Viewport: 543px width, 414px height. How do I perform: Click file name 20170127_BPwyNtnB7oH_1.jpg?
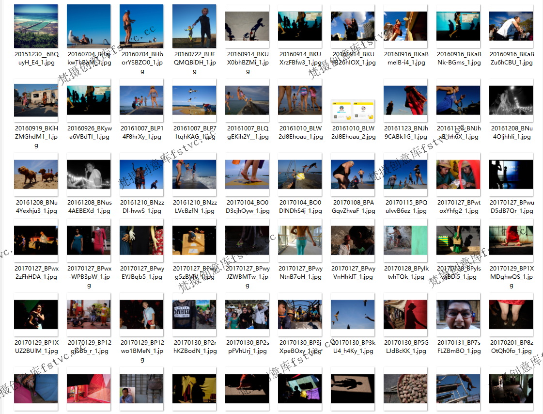pos(301,272)
